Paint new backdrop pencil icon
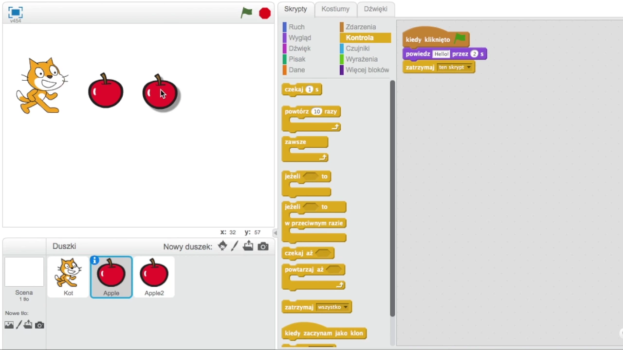This screenshot has width=623, height=350. (x=19, y=325)
